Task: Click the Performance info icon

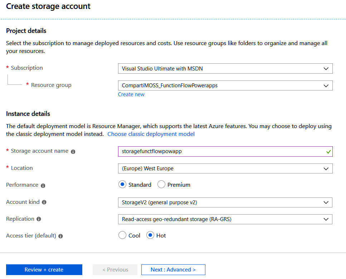Action: tap(44, 185)
